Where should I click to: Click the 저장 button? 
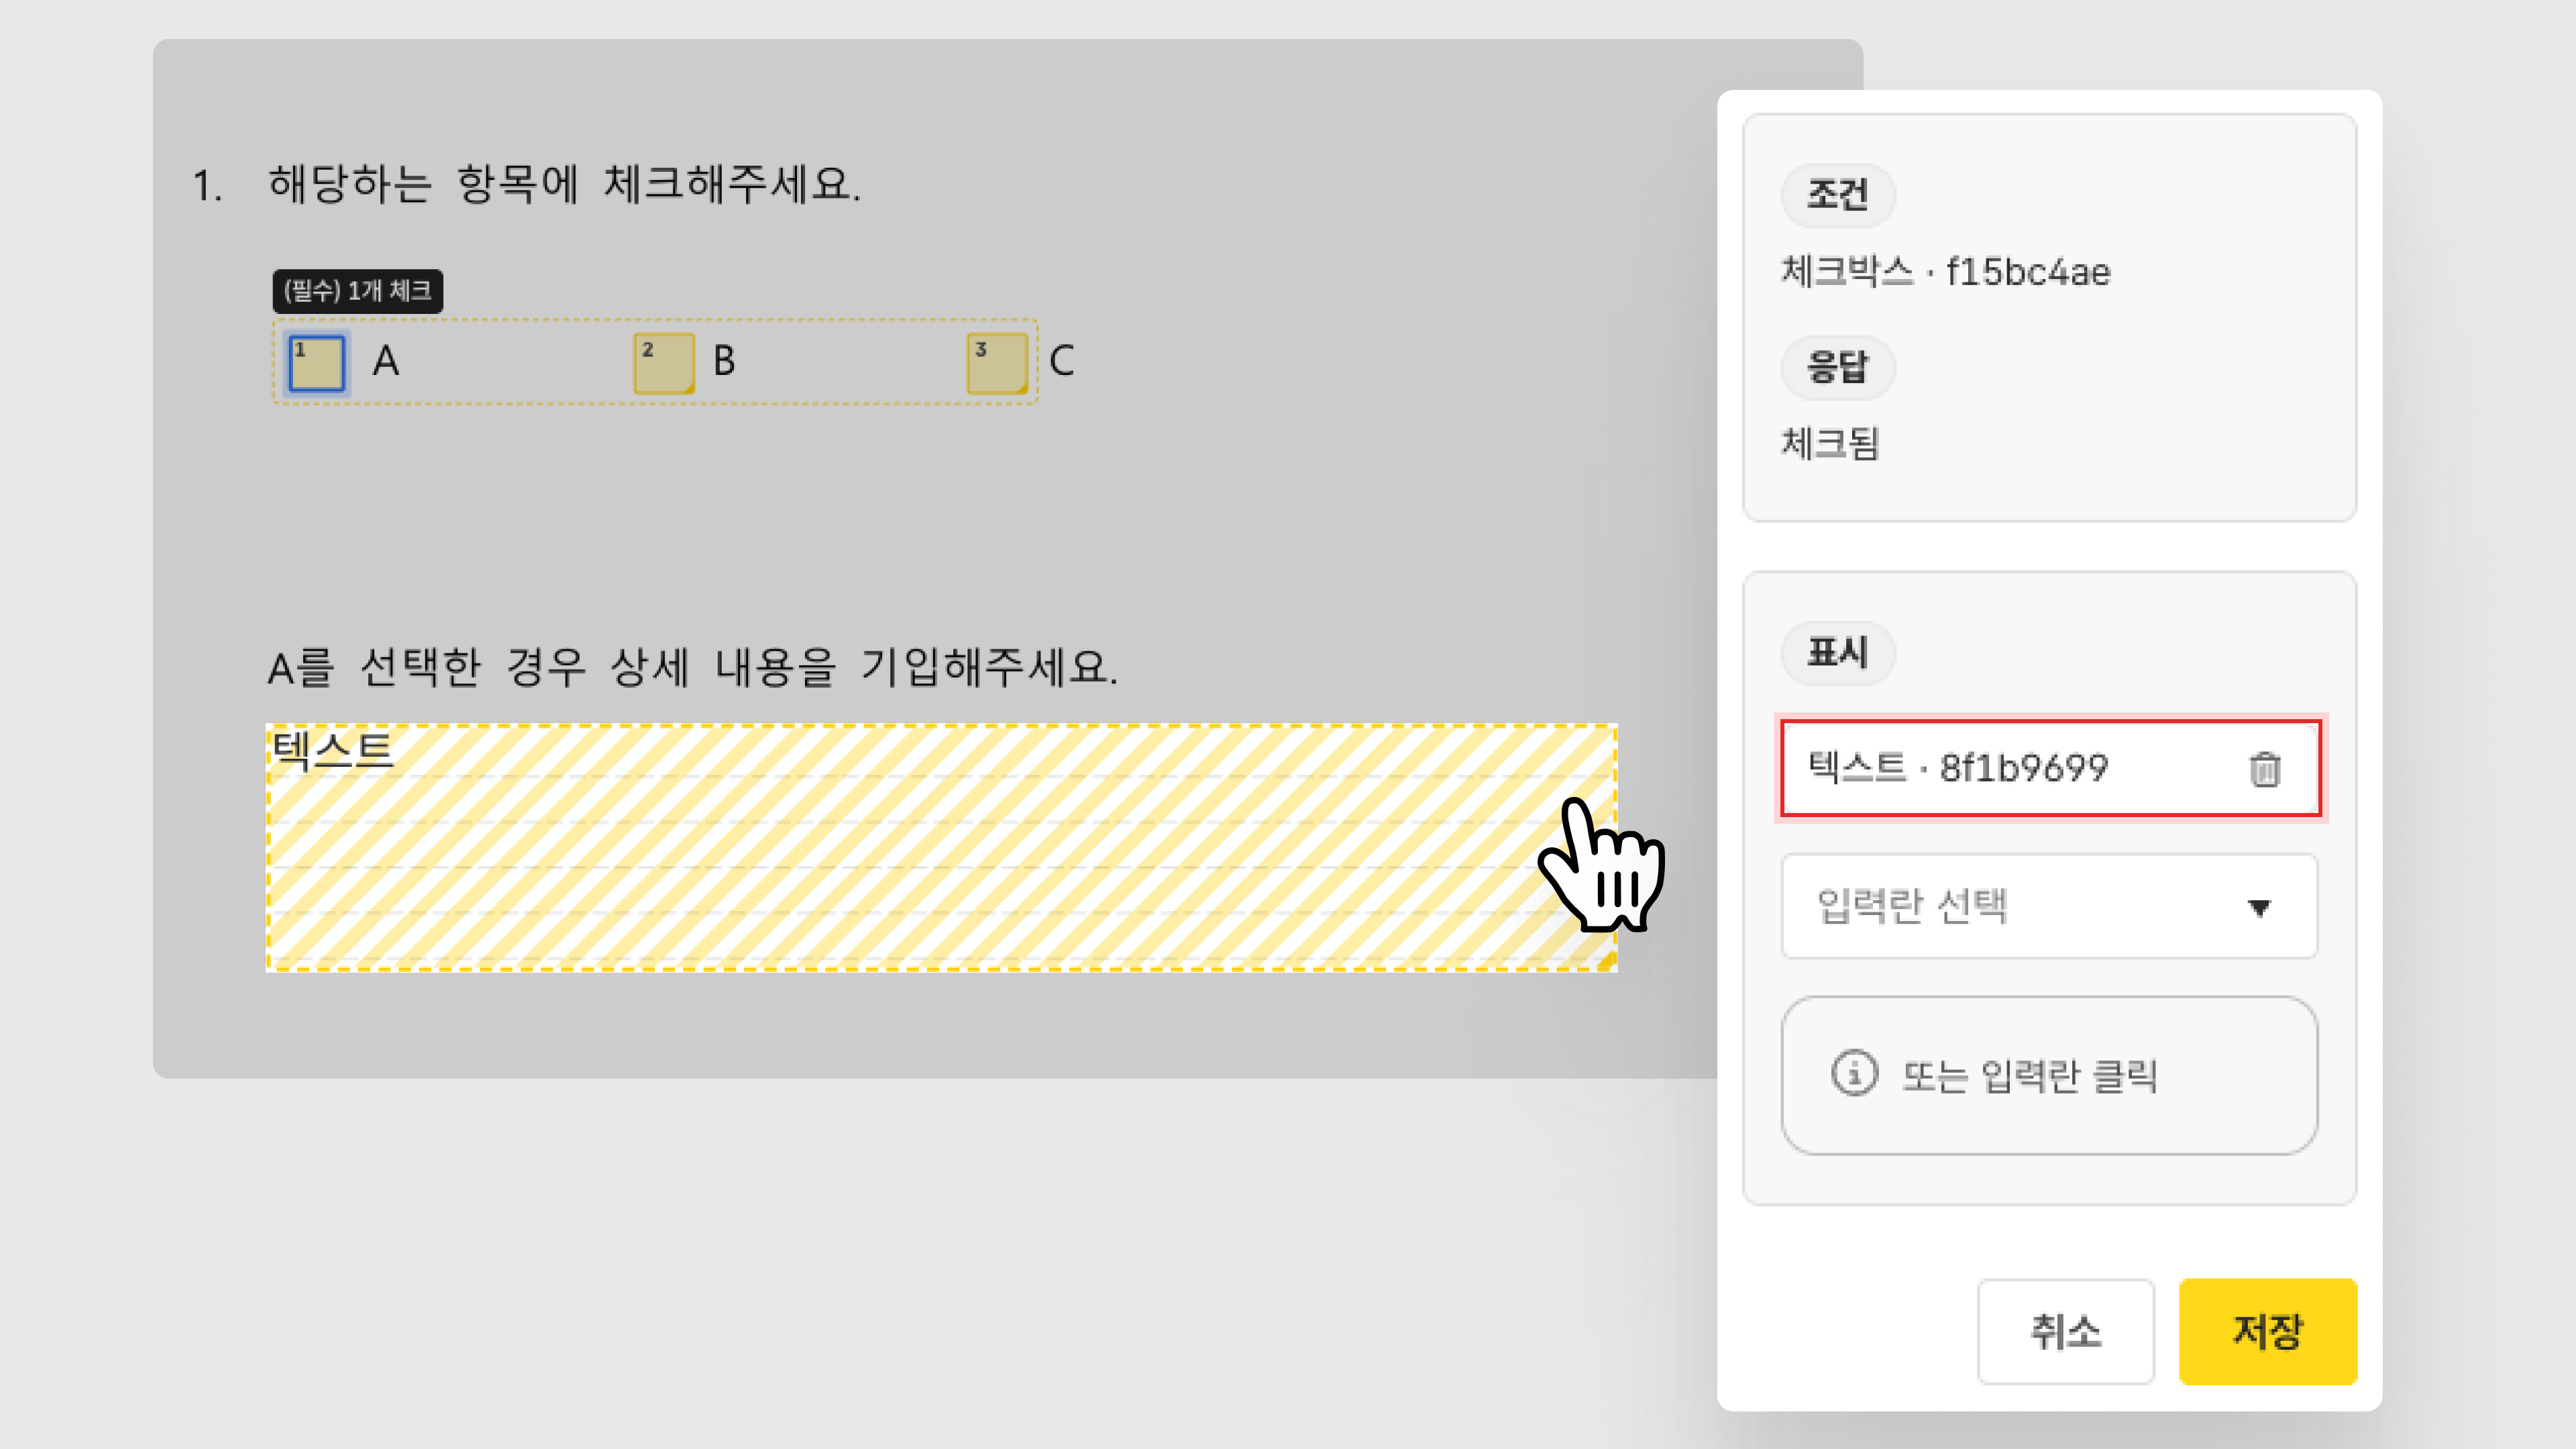2268,1331
